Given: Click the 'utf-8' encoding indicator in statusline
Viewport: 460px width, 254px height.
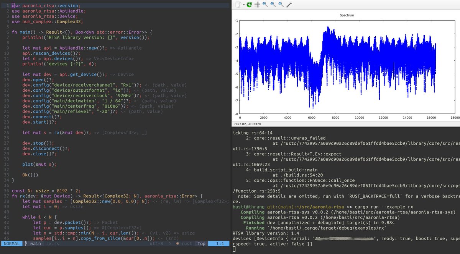Looking at the screenshot, I should pos(156,243).
